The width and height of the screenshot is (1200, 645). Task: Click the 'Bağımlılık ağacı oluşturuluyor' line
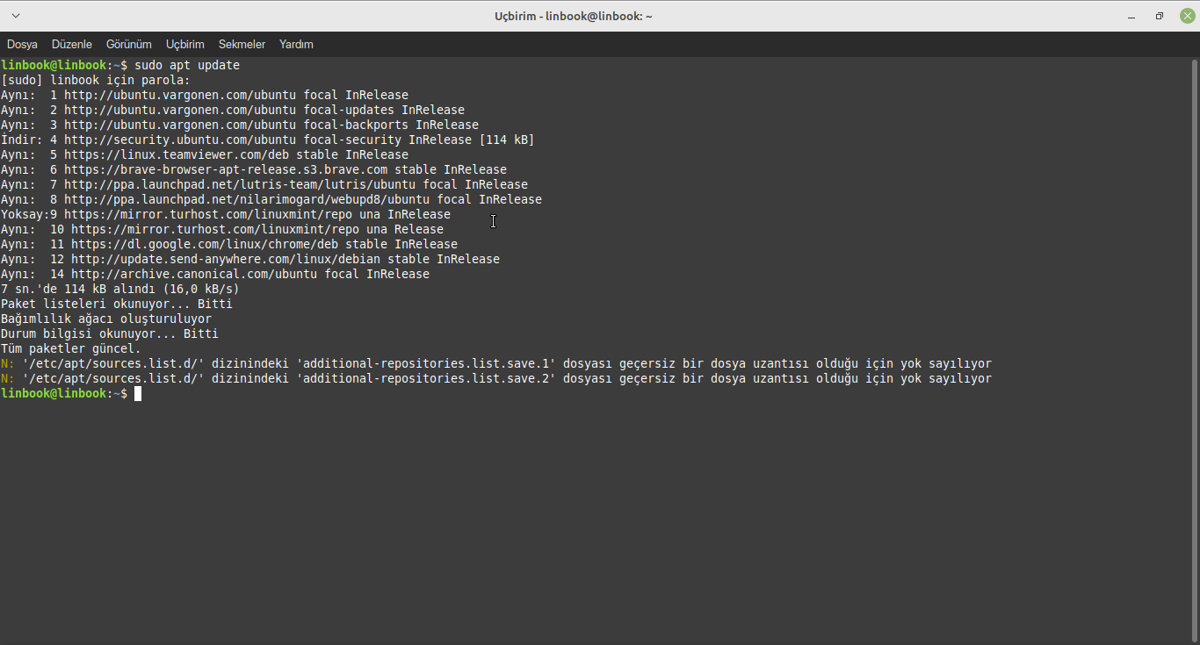106,319
